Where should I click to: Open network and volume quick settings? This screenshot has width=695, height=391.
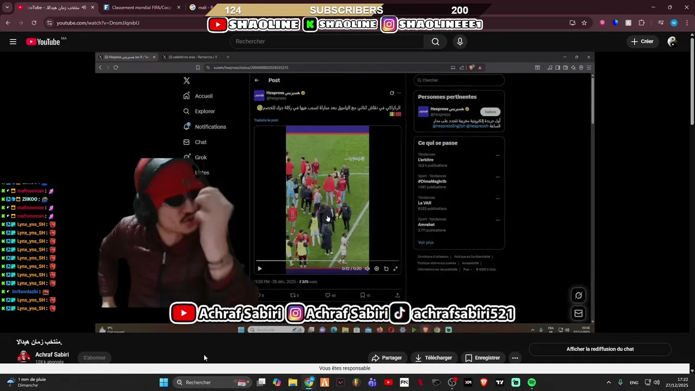(652, 382)
